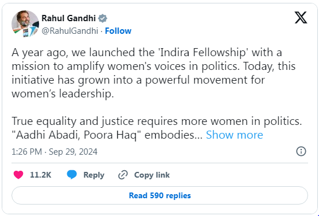
Task: Click the "women's leadership." line of the tweet
Action: pyautogui.click(x=63, y=94)
